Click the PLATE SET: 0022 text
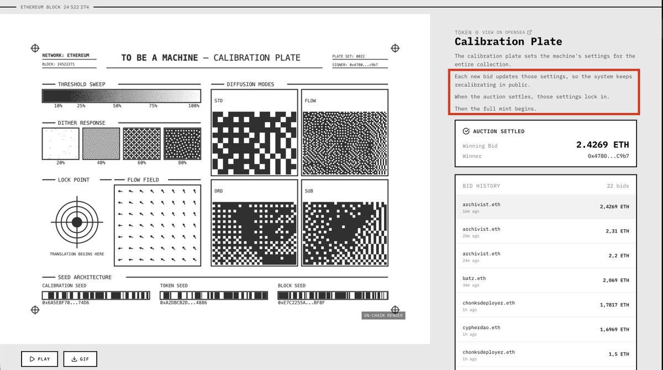Viewport: 663px width, 370px height. (x=349, y=56)
